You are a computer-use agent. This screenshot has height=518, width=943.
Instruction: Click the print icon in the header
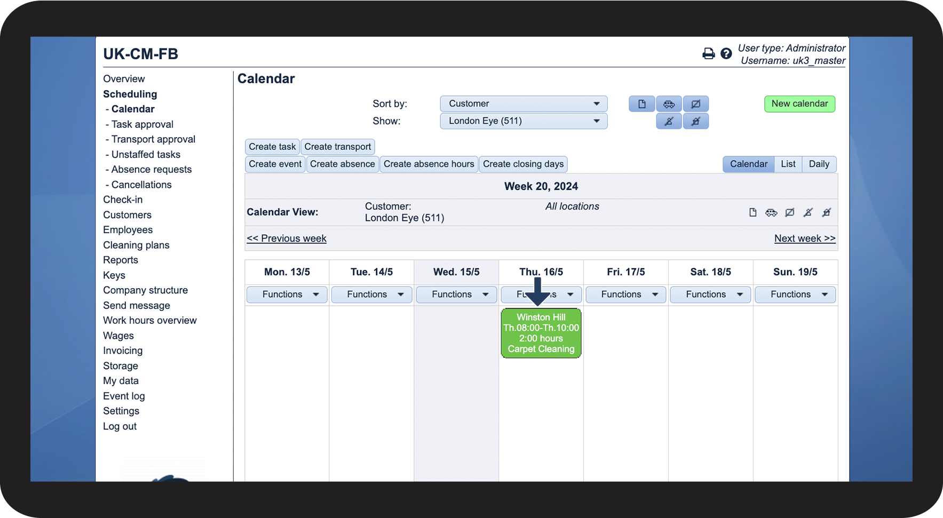point(708,53)
